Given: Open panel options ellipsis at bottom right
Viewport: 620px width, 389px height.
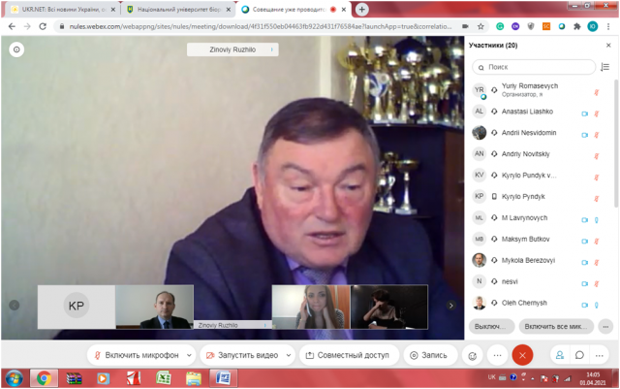Looking at the screenshot, I should (600, 355).
